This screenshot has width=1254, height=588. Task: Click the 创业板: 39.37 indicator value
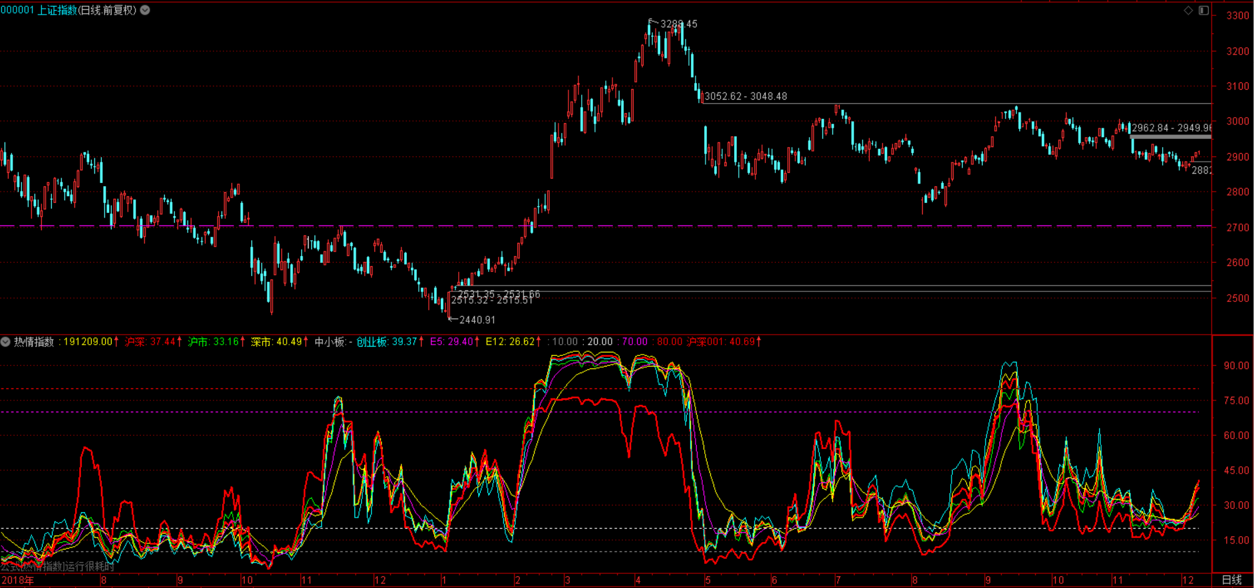(x=386, y=342)
